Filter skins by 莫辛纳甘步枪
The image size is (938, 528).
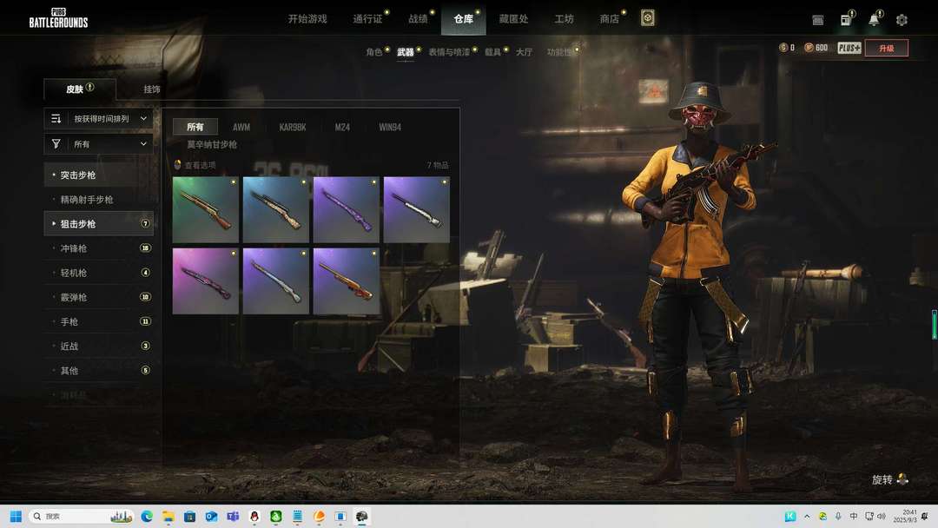[212, 144]
